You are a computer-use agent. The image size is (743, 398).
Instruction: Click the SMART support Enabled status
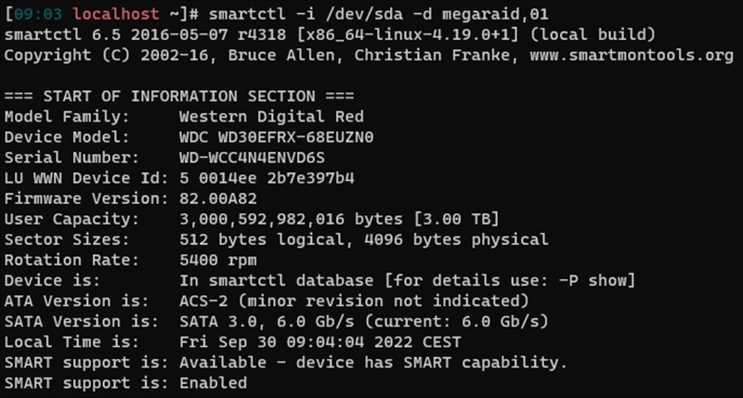pos(214,383)
